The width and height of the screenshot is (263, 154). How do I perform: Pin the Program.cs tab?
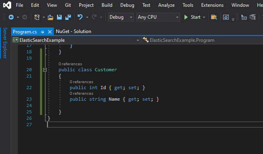42,32
